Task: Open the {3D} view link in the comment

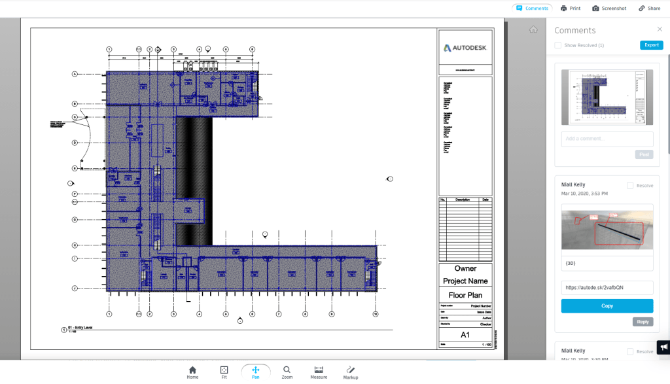Action: tap(569, 263)
